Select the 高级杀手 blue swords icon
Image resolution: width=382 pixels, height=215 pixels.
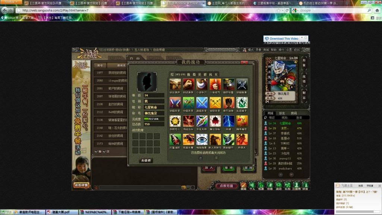[x=202, y=103]
